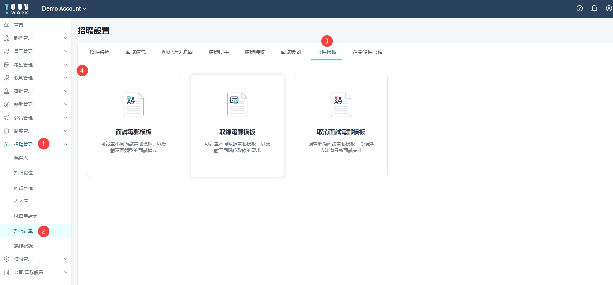Click the interview email template document icon
This screenshot has width=613, height=285.
133,104
